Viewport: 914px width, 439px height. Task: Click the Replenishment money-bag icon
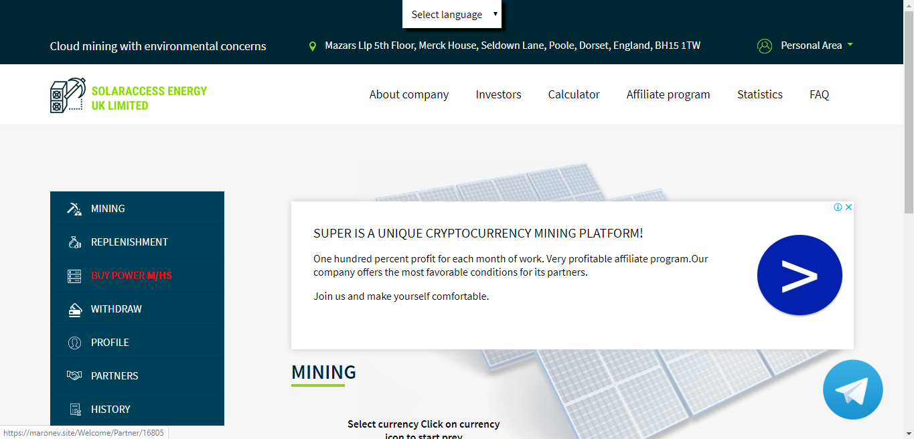[x=74, y=242]
